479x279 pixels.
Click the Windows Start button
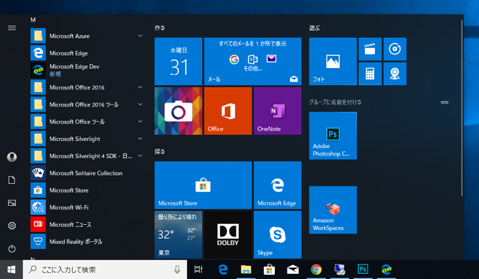[x=11, y=270]
